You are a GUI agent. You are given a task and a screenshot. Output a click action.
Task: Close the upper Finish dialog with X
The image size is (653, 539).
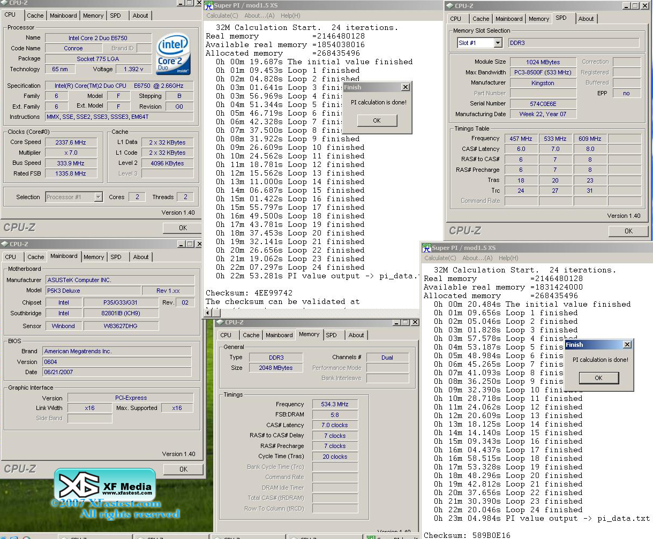[x=405, y=87]
